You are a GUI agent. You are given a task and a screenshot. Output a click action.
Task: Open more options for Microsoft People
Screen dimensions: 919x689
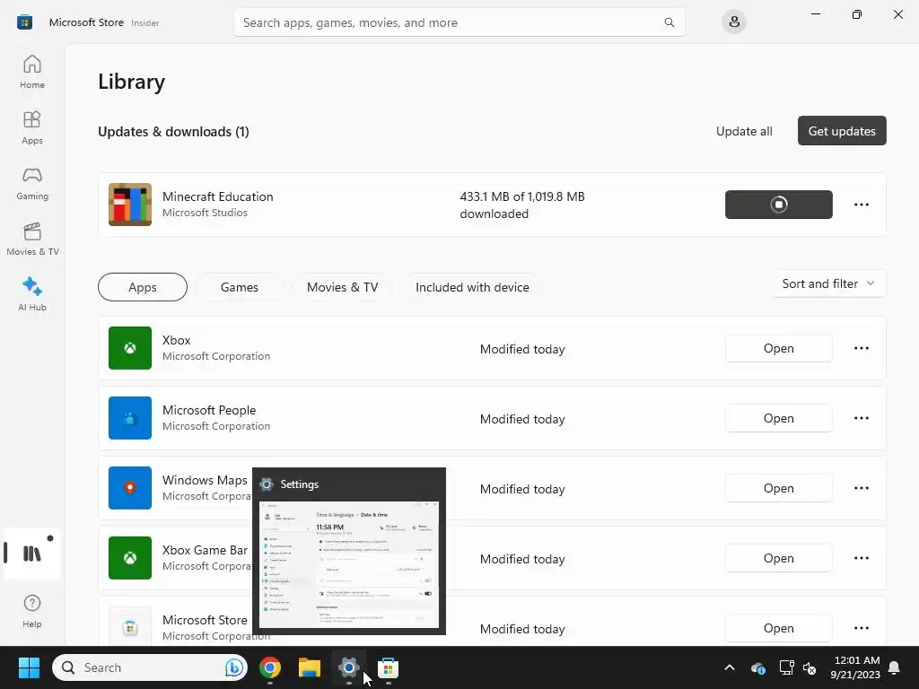[x=861, y=418]
